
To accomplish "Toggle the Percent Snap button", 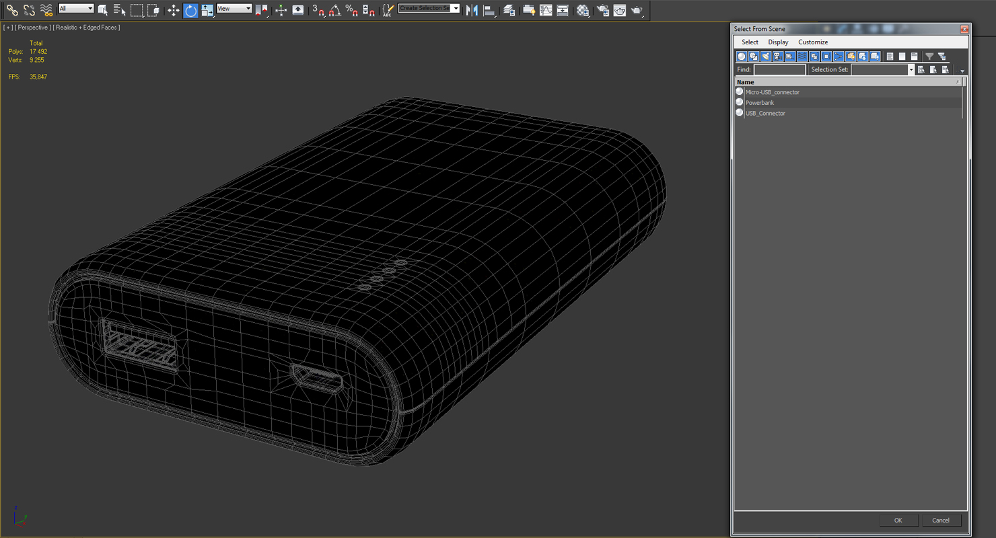I will click(352, 10).
